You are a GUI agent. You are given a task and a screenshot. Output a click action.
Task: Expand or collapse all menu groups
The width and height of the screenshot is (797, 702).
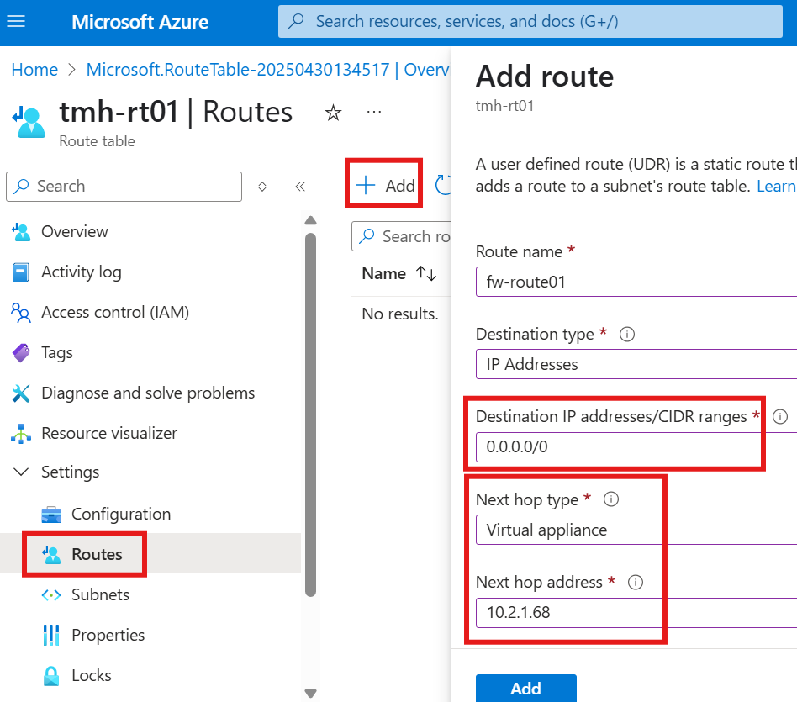[x=262, y=187]
